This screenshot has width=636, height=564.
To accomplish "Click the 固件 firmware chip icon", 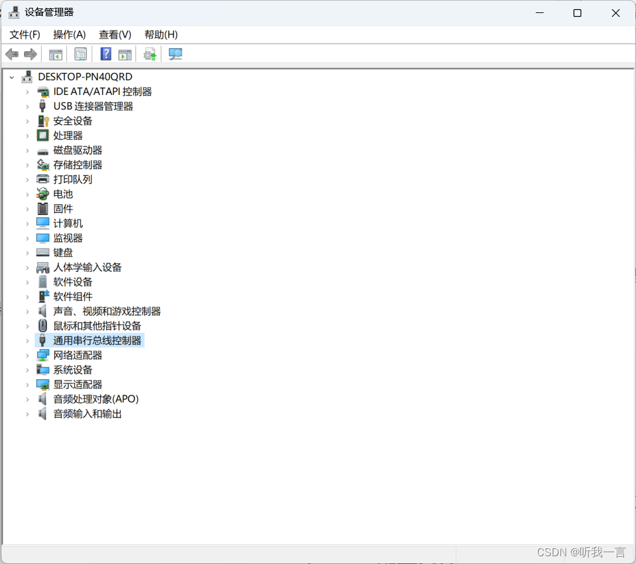I will 42,208.
